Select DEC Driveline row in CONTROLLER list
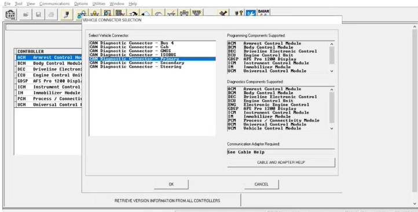Image resolution: width=418 pixels, height=212 pixels. 49,69
